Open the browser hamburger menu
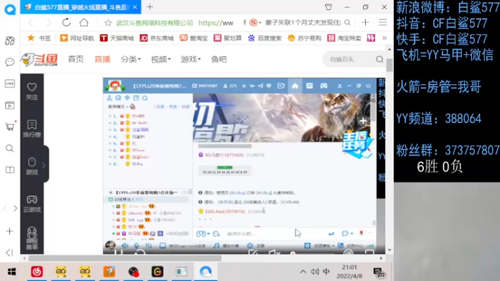The width and height of the screenshot is (500, 281). [383, 22]
